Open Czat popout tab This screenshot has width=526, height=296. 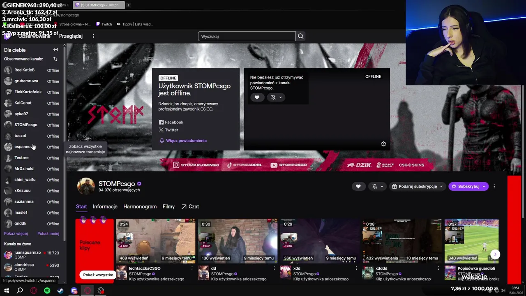(190, 207)
